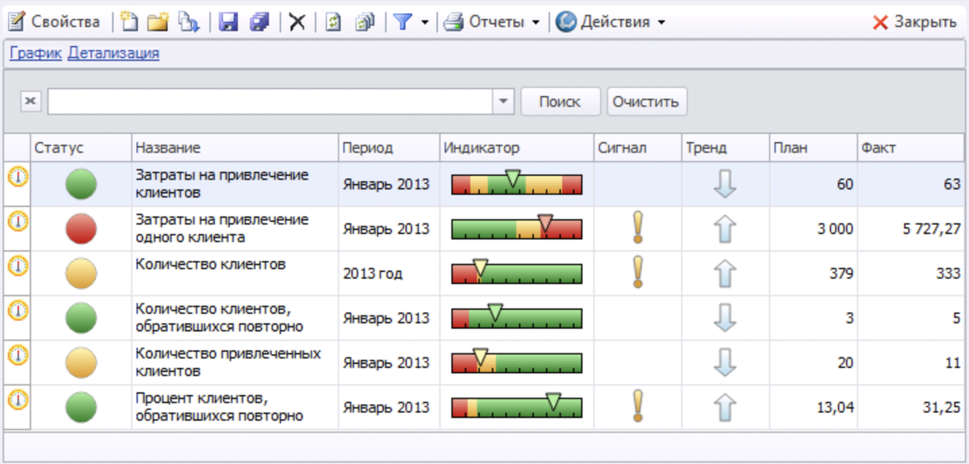Click exclamation signal in plan 3 000 row
This screenshot has width=969, height=464.
point(638,228)
